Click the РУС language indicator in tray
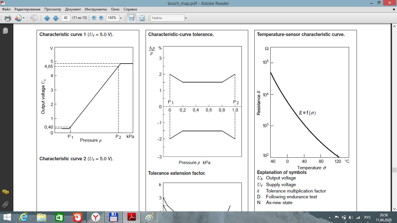397x223 pixels. [368, 217]
